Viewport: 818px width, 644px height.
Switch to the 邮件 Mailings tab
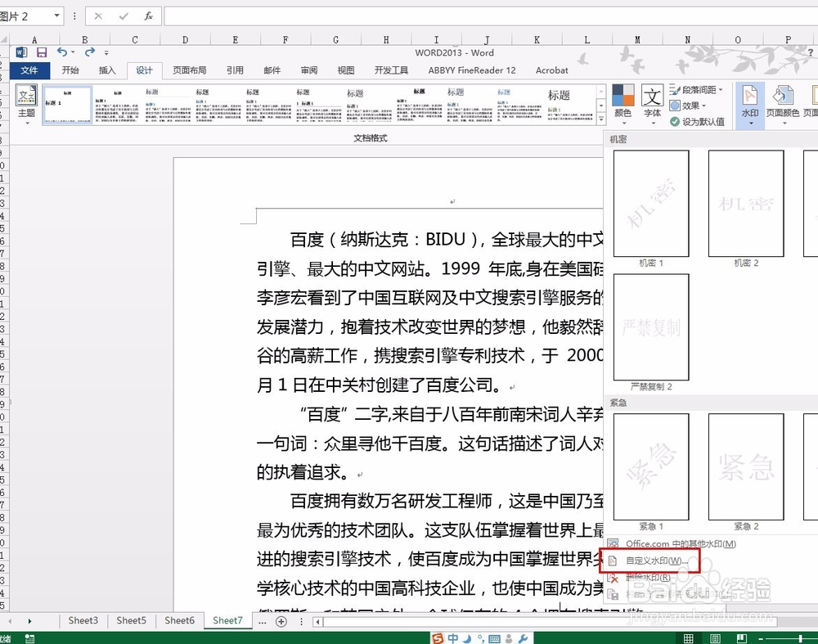tap(272, 70)
